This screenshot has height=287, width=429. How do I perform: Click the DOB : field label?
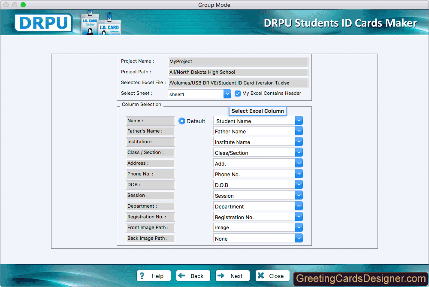click(150, 184)
